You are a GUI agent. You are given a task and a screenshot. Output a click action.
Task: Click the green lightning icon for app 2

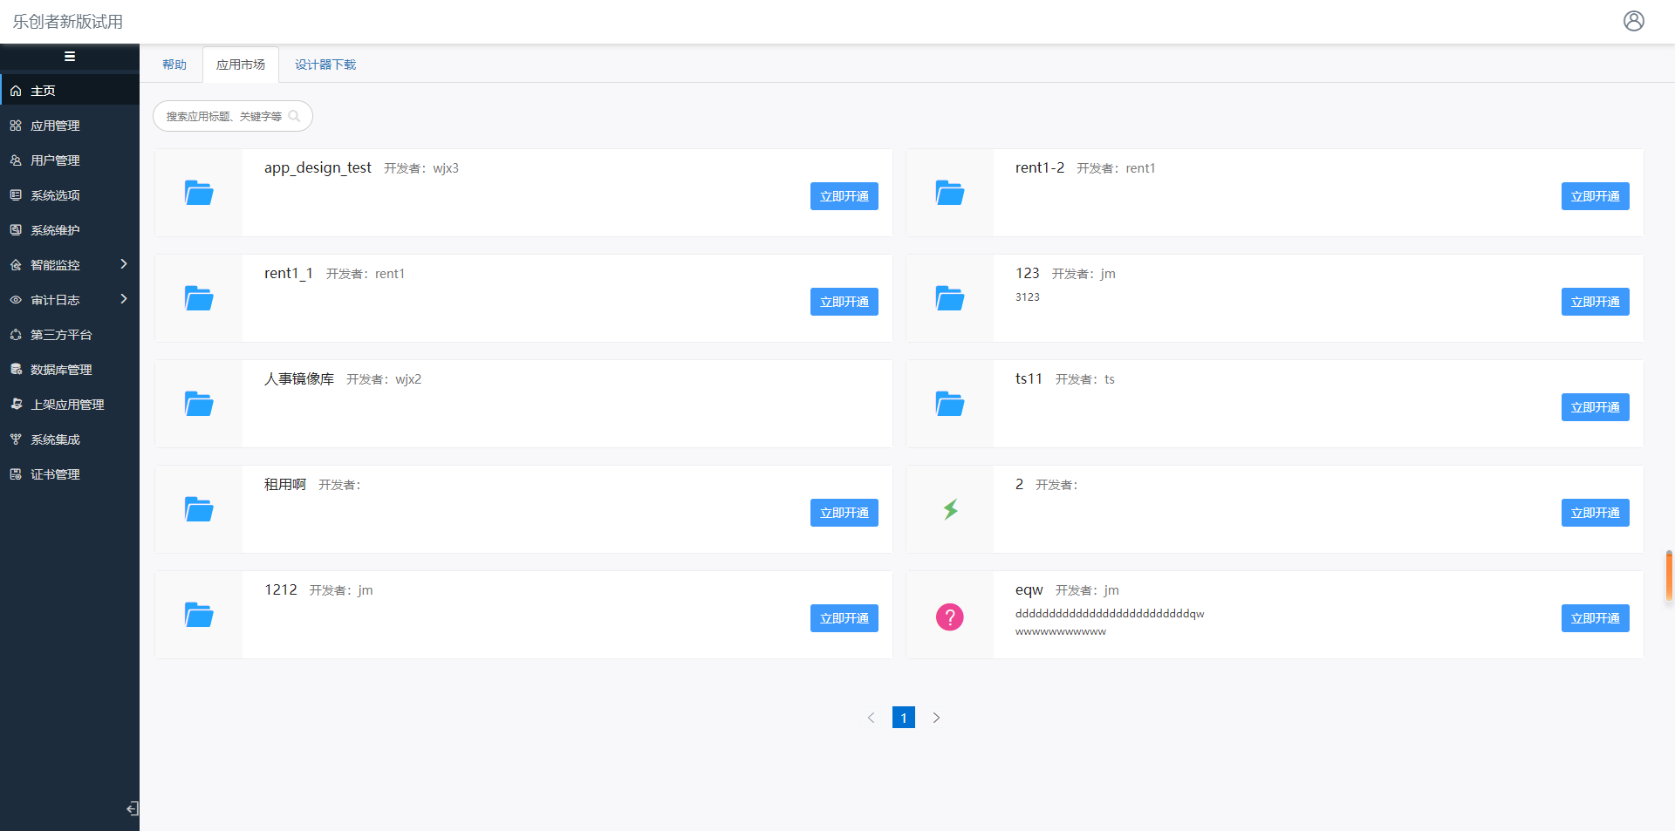tap(950, 509)
